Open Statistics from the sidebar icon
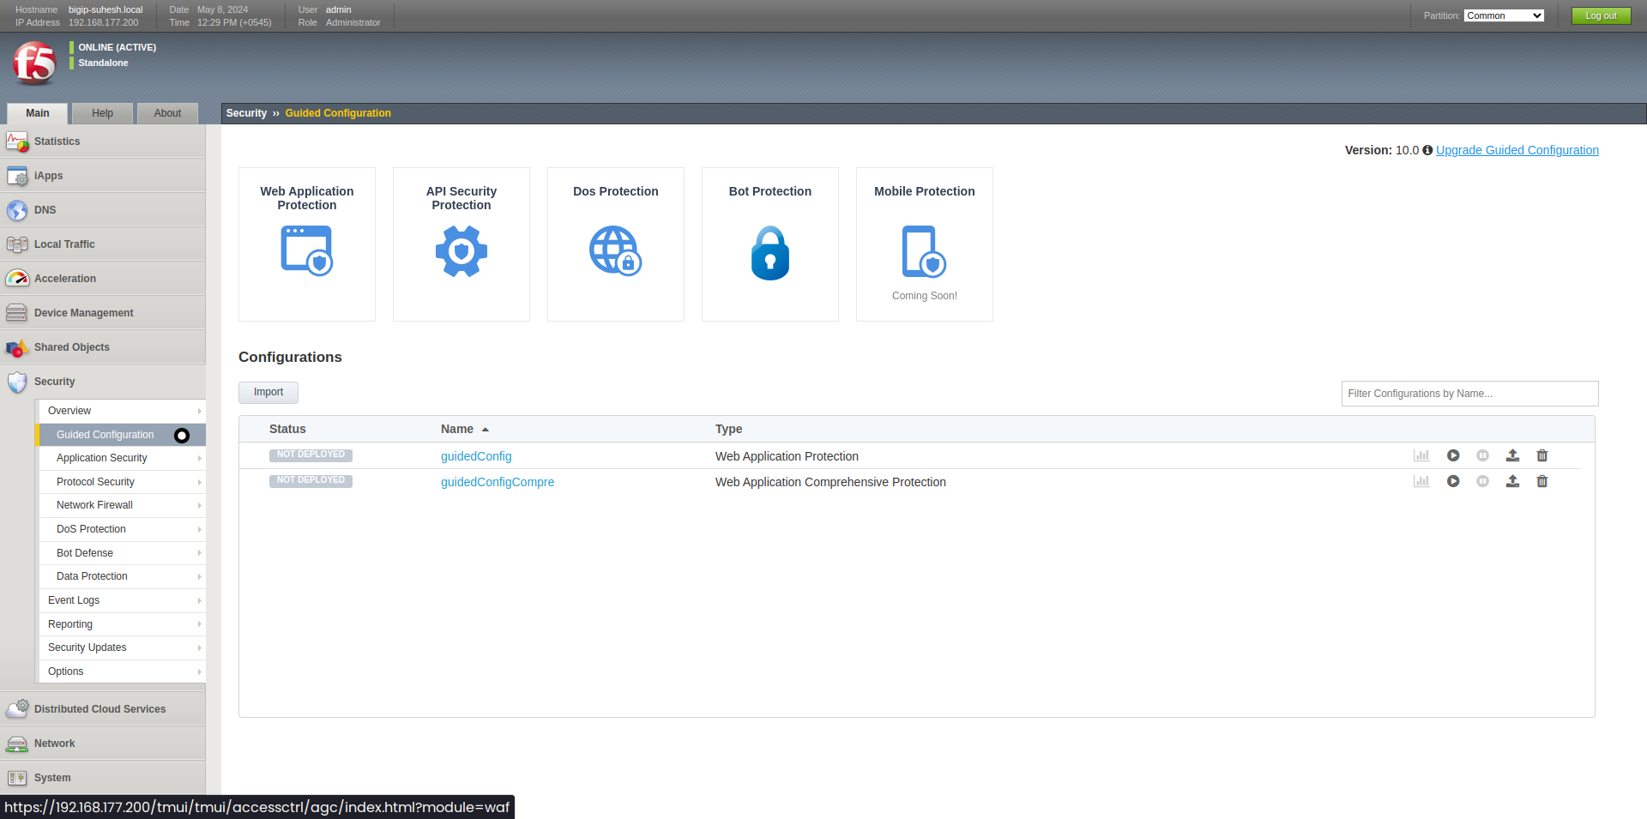 pyautogui.click(x=17, y=142)
